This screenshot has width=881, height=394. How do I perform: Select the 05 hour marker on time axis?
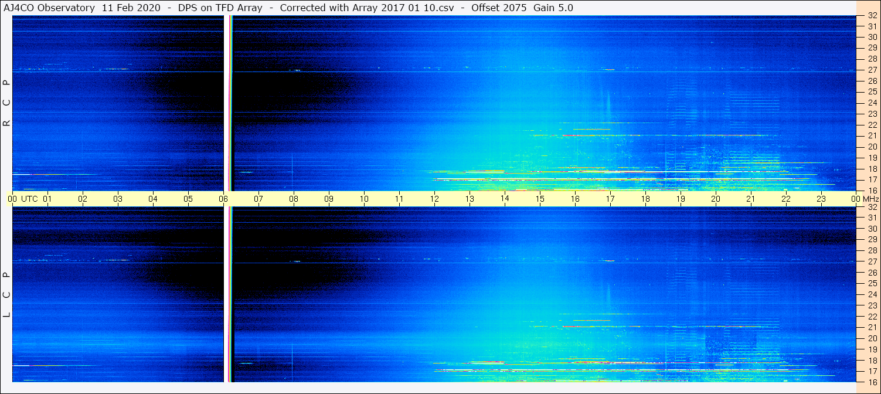[x=188, y=199]
